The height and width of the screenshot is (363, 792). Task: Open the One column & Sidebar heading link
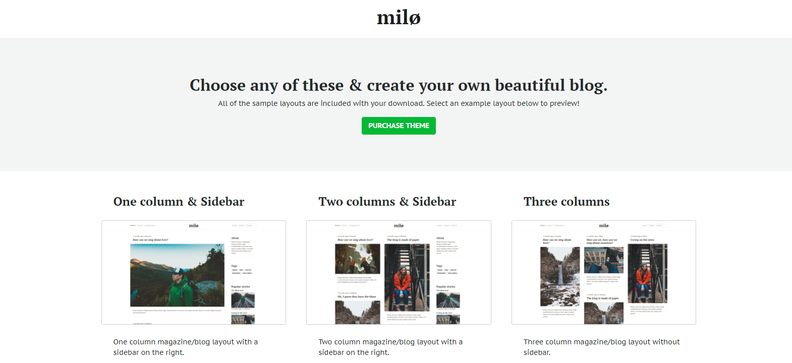(179, 202)
